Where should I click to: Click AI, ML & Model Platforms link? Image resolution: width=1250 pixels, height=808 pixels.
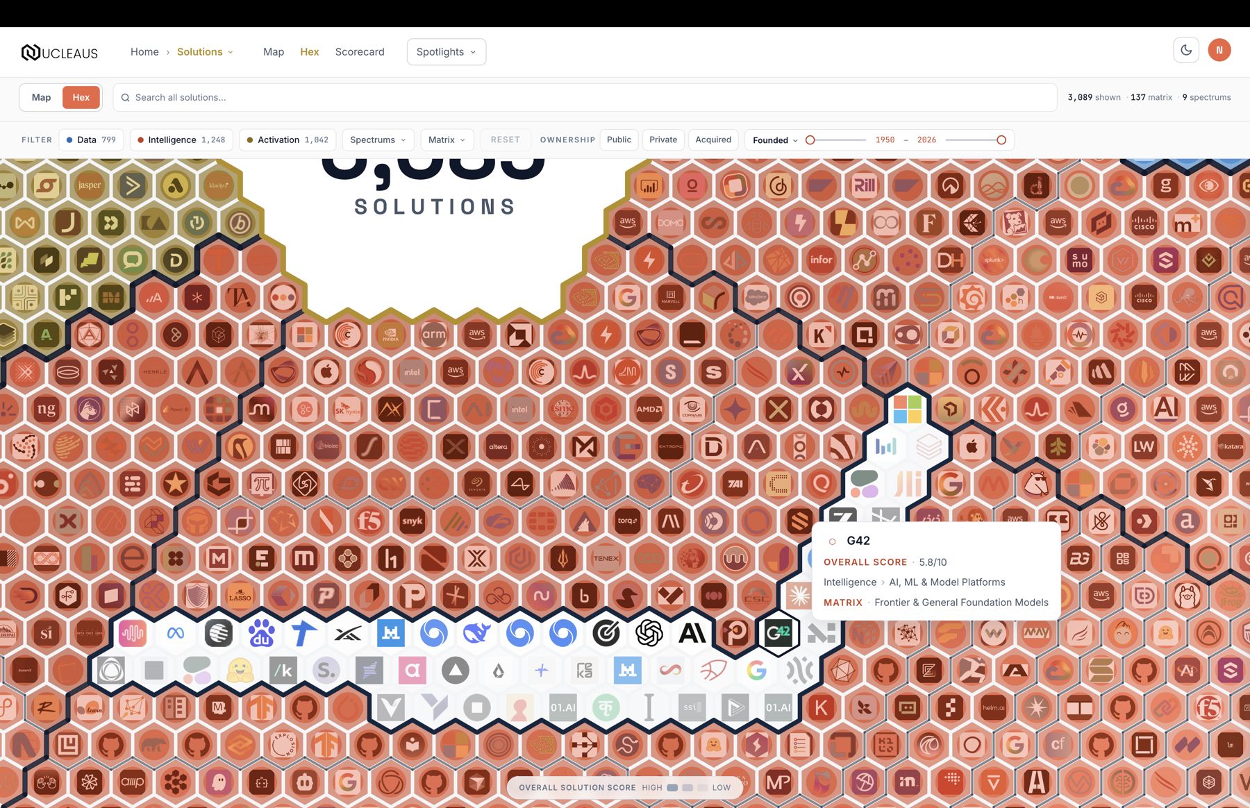click(x=947, y=582)
